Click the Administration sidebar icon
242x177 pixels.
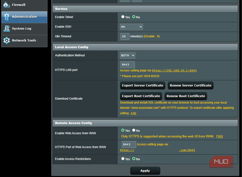[6, 17]
